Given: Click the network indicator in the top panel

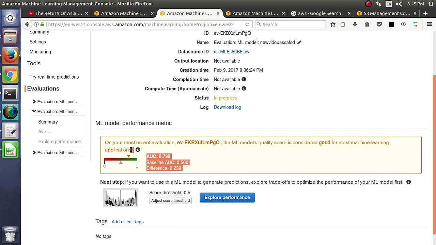Looking at the screenshot, I should [378, 4].
